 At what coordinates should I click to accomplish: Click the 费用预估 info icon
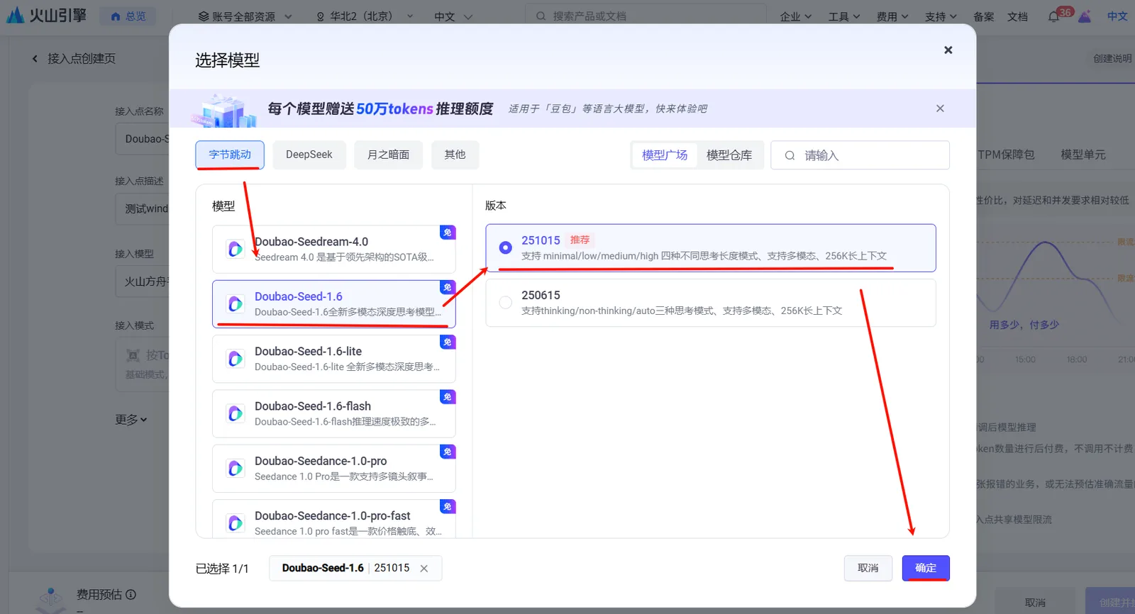[x=131, y=594]
